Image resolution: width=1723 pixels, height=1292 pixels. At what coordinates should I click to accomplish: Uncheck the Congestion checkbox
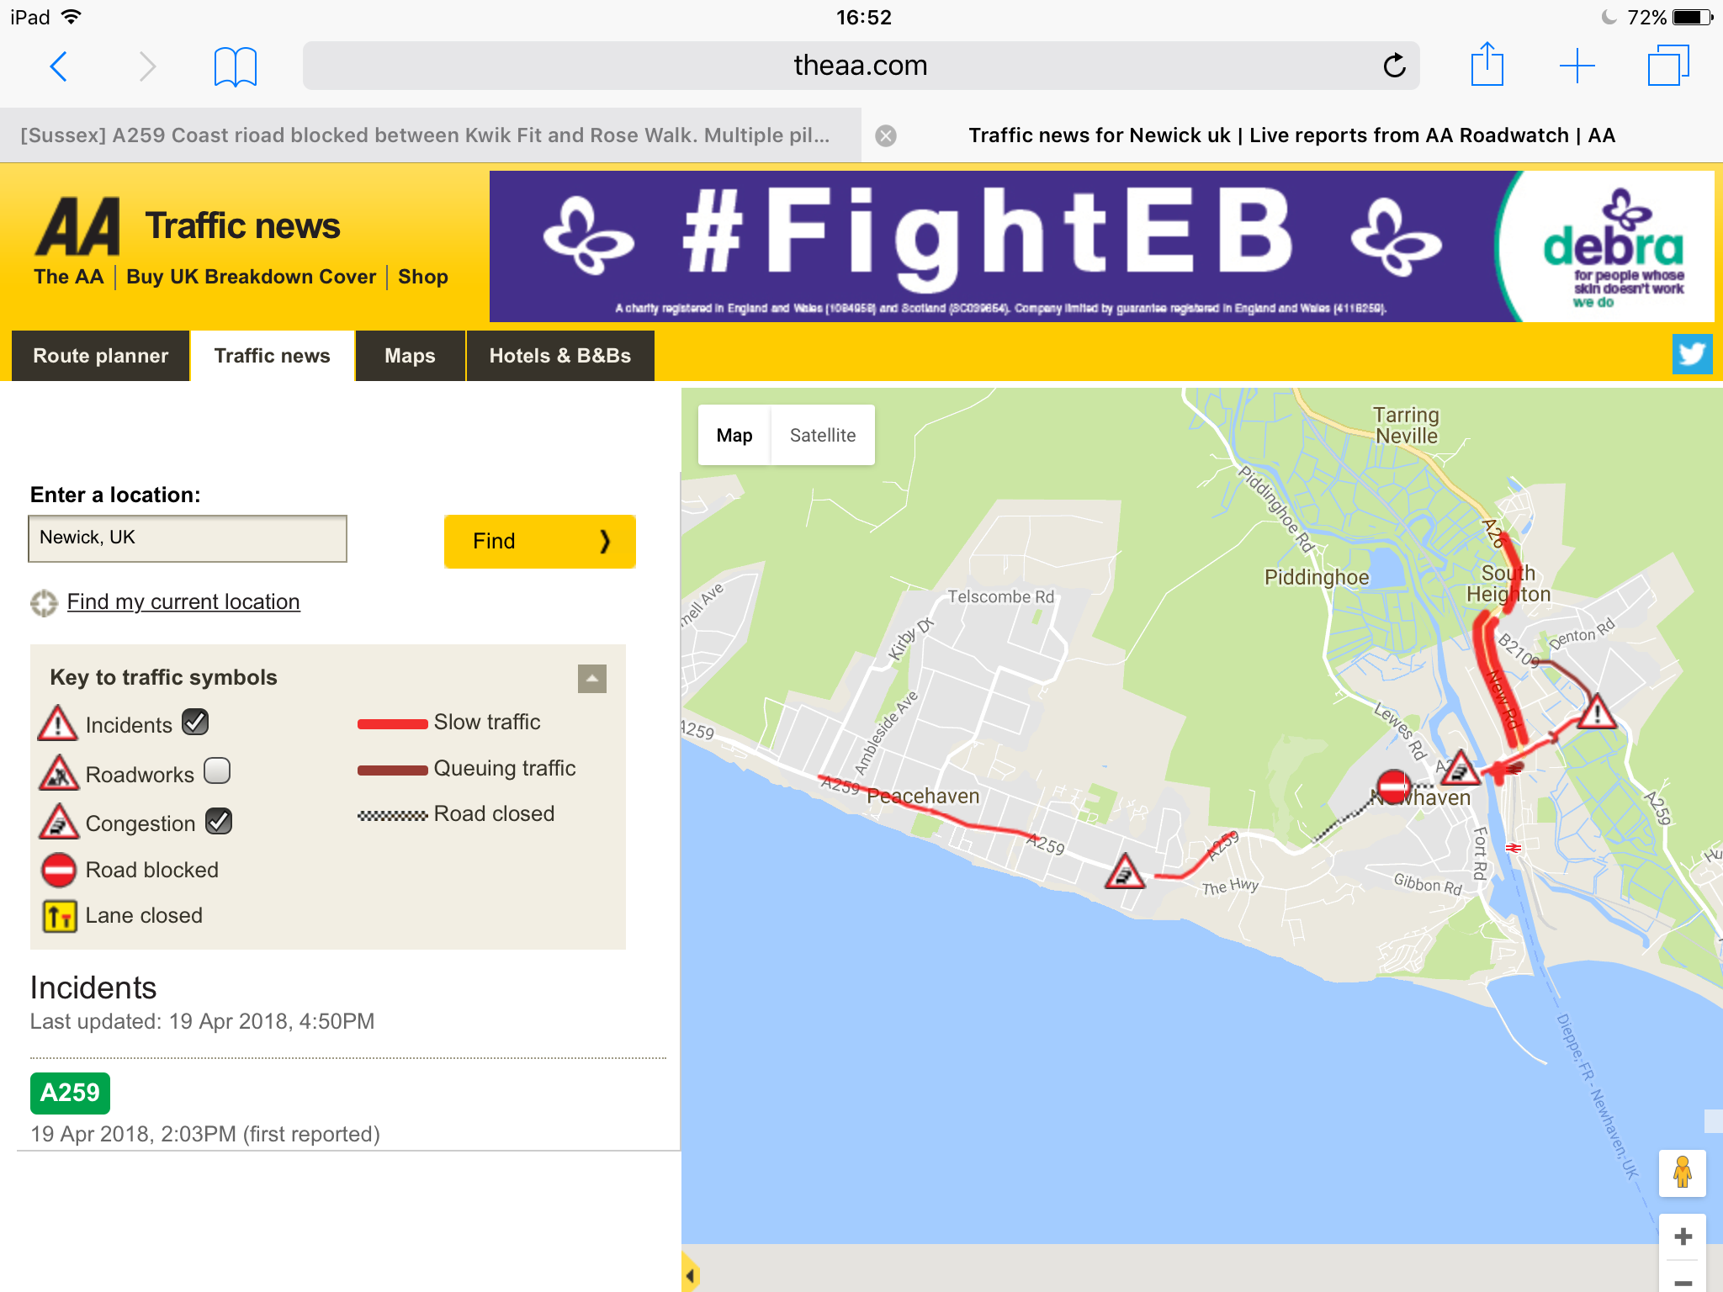pos(219,821)
